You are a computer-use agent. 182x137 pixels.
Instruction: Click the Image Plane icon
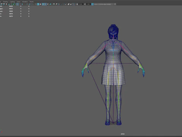click(9, 4)
